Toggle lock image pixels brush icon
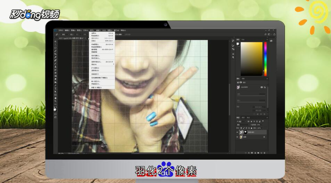 [244, 128]
